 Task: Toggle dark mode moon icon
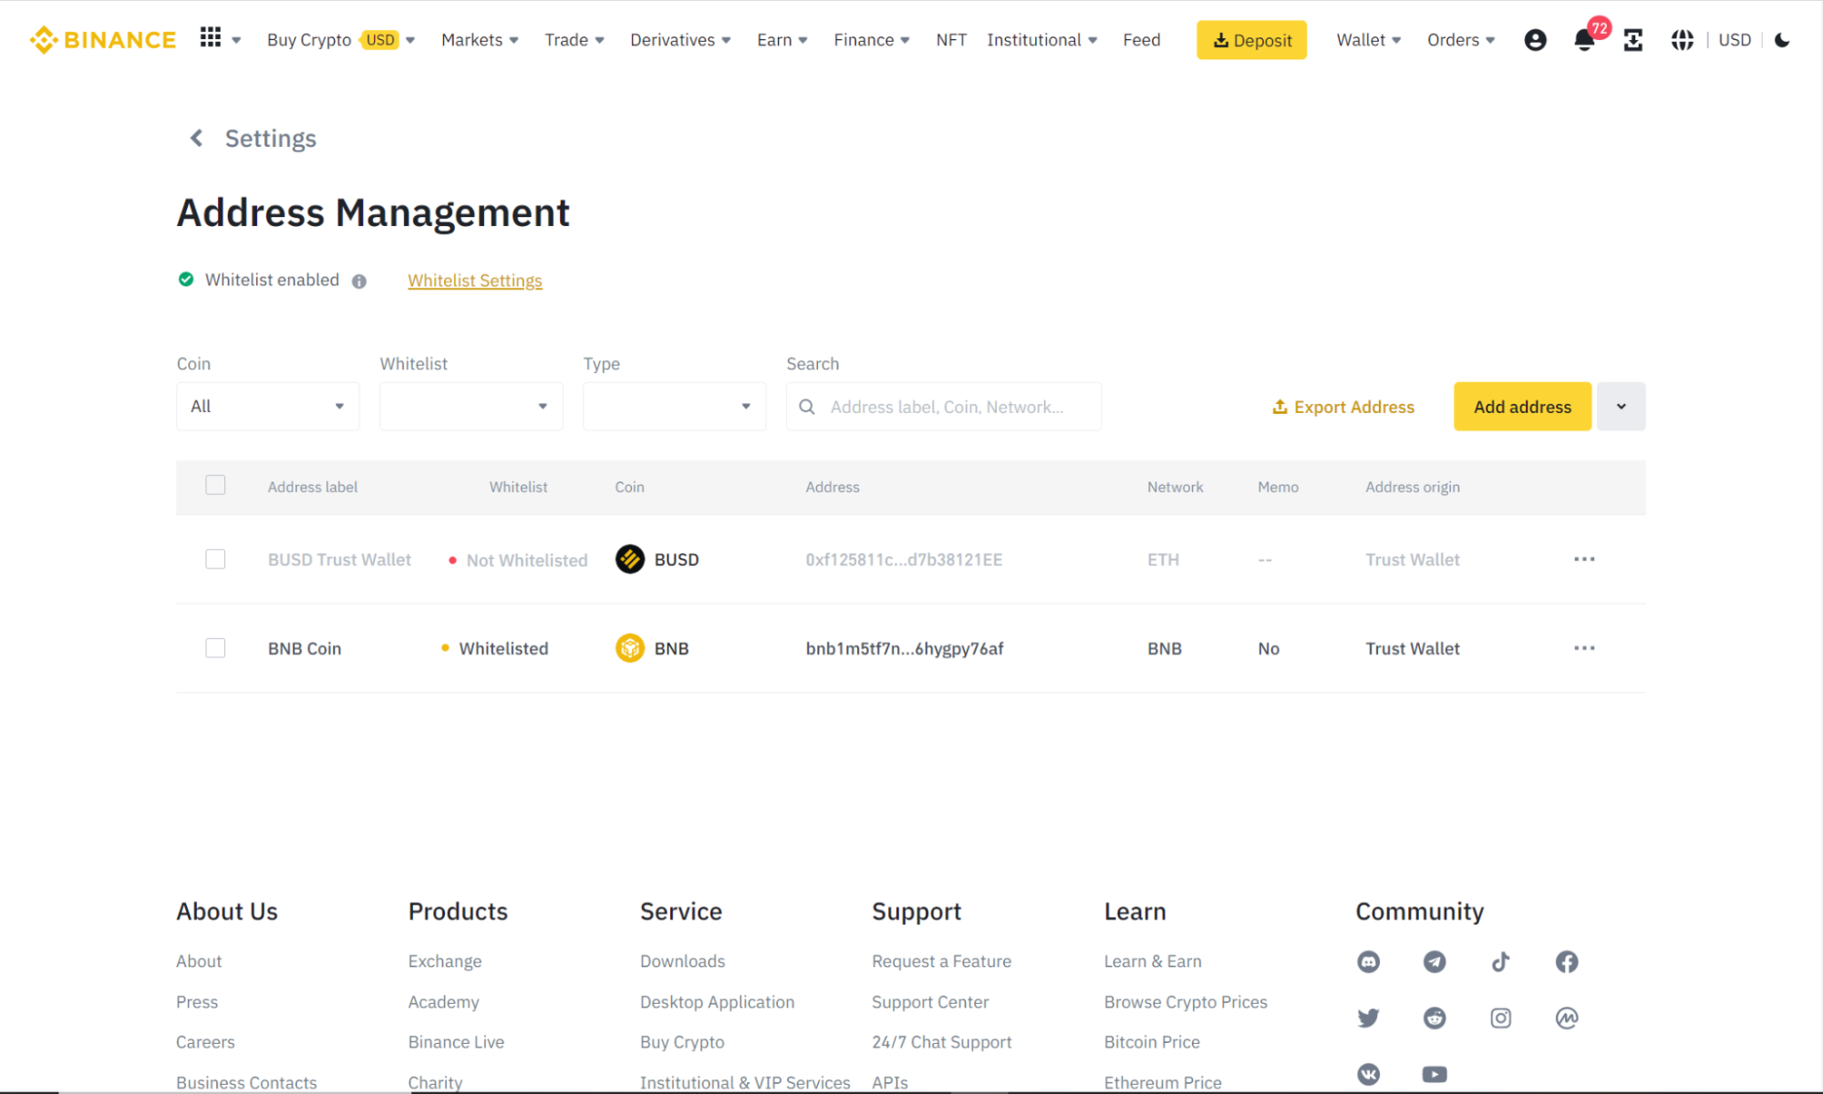pos(1781,40)
